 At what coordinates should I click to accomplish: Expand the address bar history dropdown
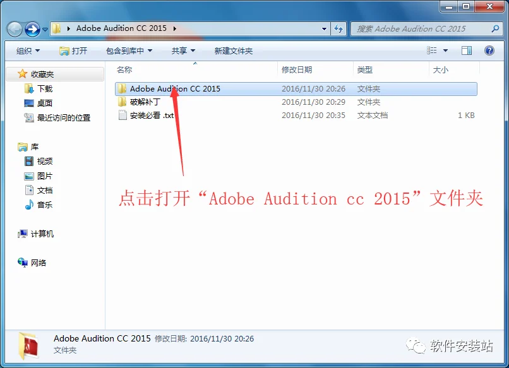pos(324,29)
